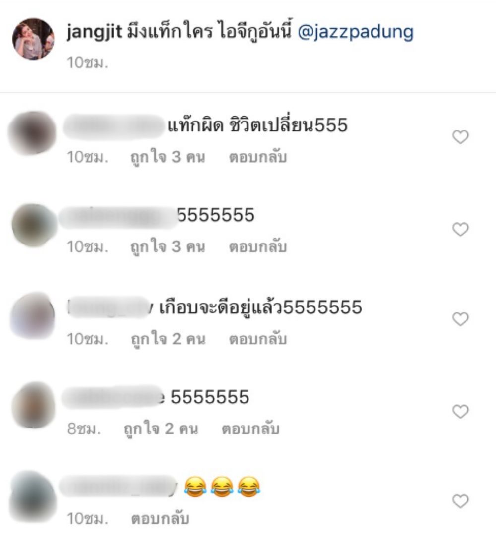Screen dimensions: 496x550
Task: View 'ถูกใจ 3 คน' on first '5555555' comment
Action: tap(168, 247)
